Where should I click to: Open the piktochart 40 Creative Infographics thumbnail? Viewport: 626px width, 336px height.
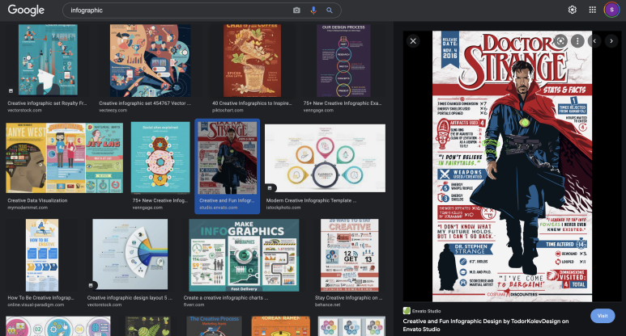tap(252, 61)
